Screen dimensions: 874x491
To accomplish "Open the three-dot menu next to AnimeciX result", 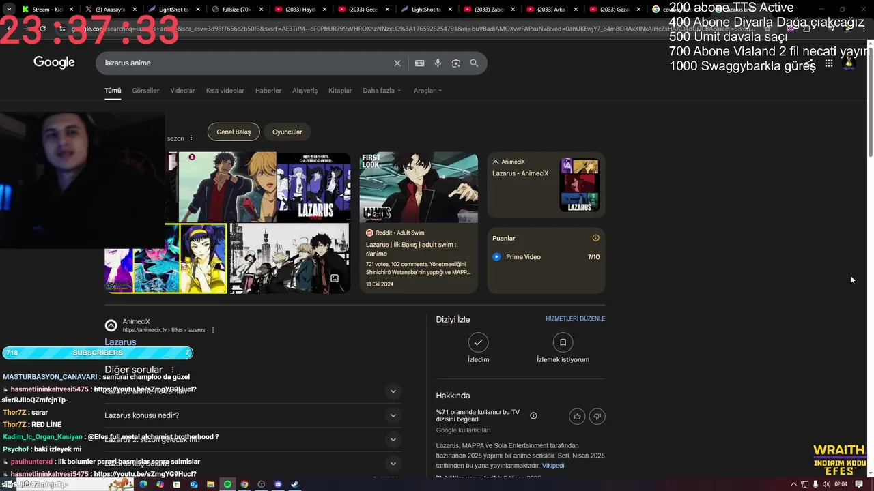I will click(x=213, y=330).
